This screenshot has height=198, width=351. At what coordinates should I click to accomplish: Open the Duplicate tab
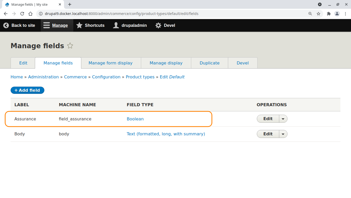click(209, 63)
